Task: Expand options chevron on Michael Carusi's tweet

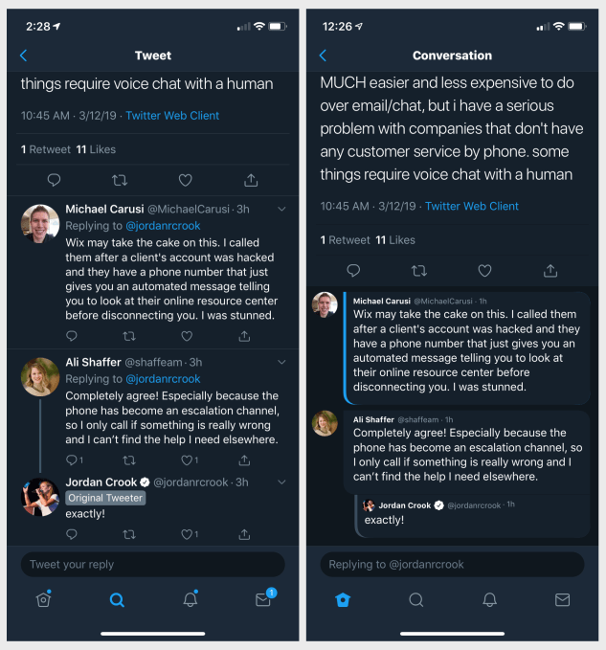Action: click(x=281, y=210)
